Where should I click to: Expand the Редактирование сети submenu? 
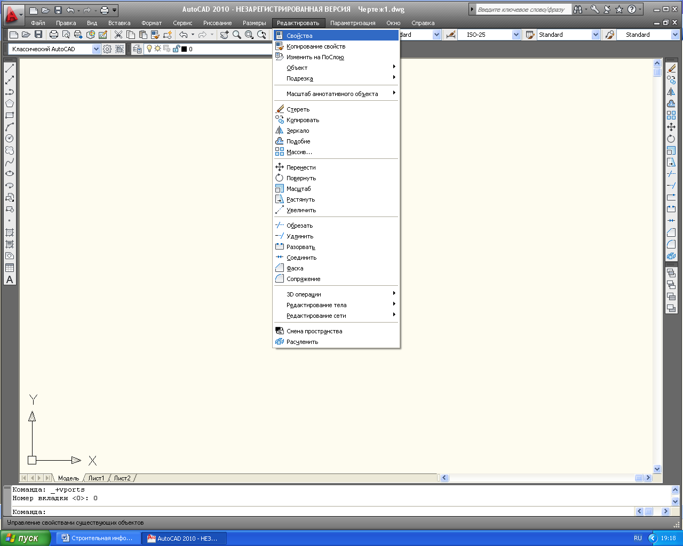pos(336,316)
